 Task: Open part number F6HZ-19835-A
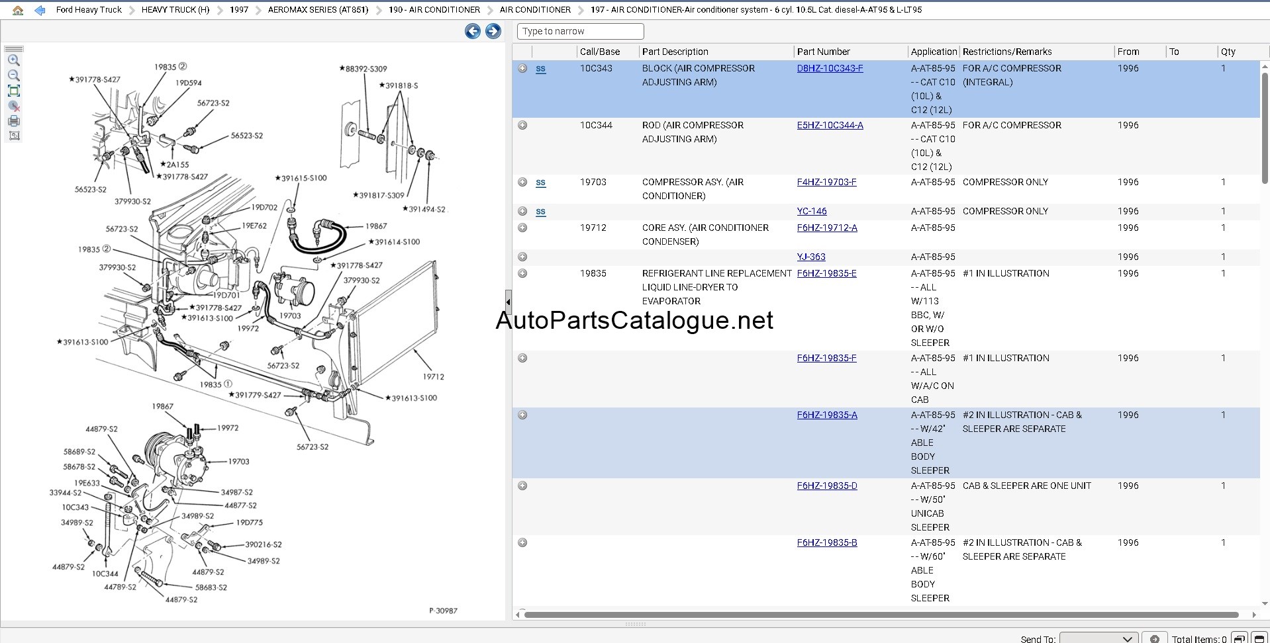coord(827,415)
